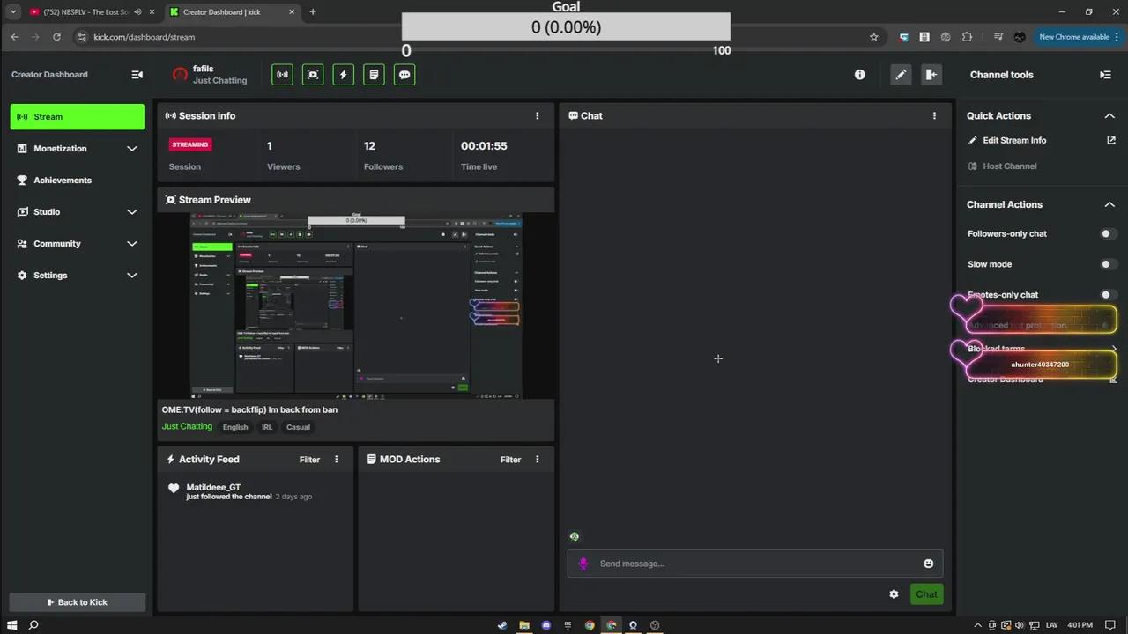Expand the Monetization section in the sidebar
The image size is (1128, 634).
point(77,148)
